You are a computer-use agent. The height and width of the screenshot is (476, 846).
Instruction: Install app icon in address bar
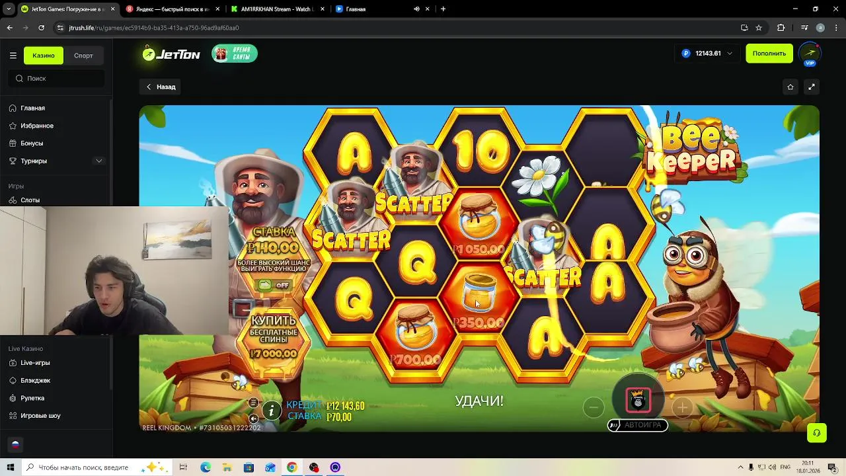point(744,28)
